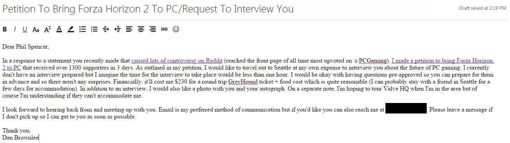Open the text highlight color picker
Screen dimensions: 510x143
pos(70,29)
